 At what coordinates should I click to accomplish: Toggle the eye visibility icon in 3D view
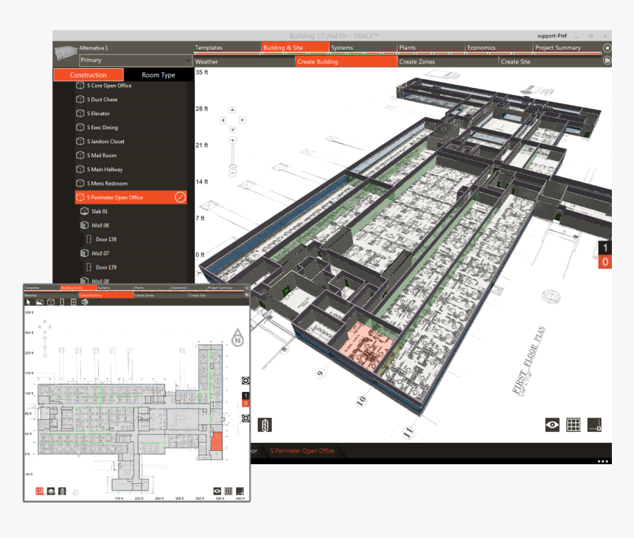[552, 424]
